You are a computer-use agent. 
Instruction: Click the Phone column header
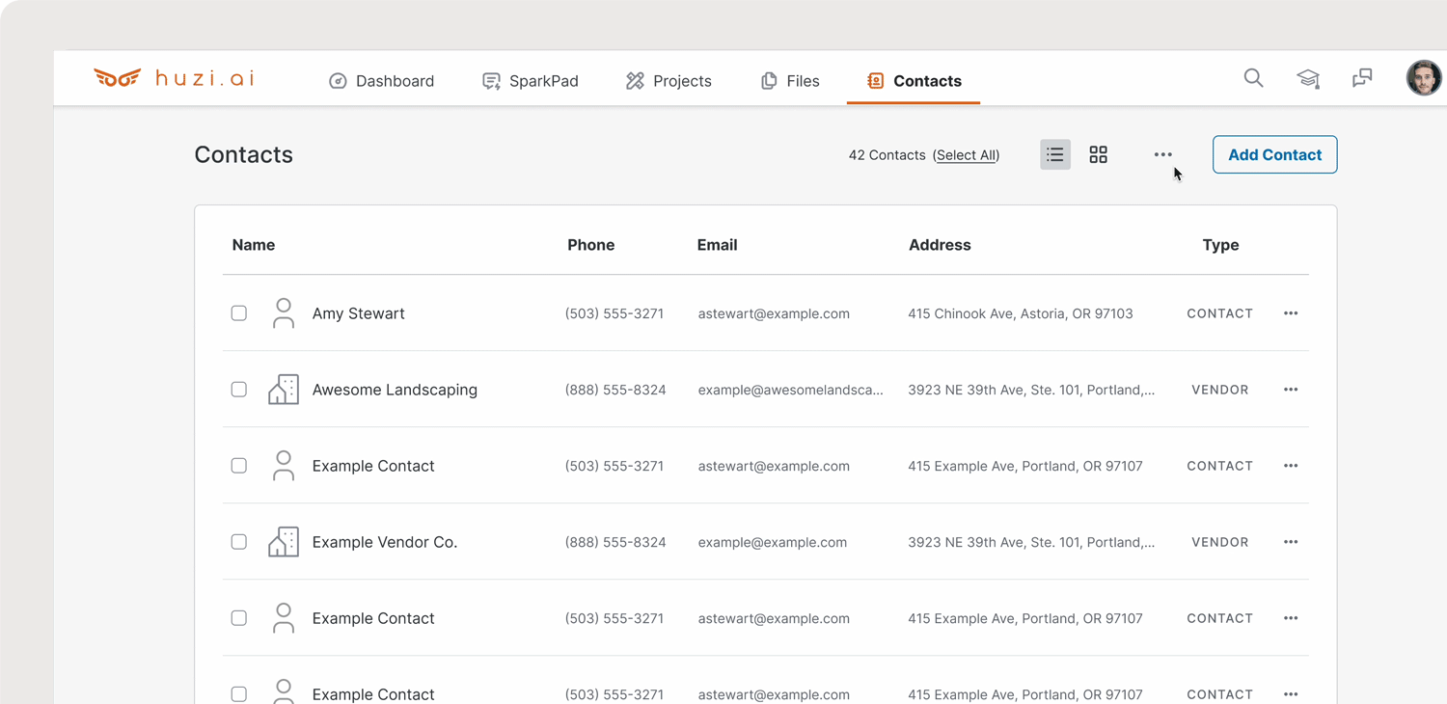[590, 245]
